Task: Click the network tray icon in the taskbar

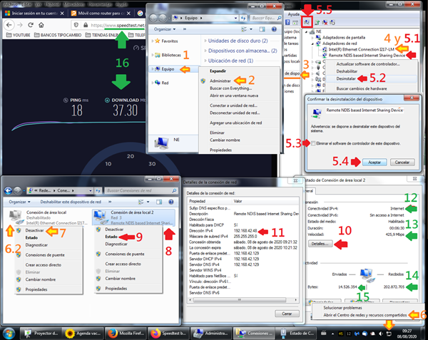Action: (x=389, y=334)
